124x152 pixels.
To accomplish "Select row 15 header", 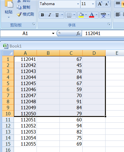I will 8,144.
